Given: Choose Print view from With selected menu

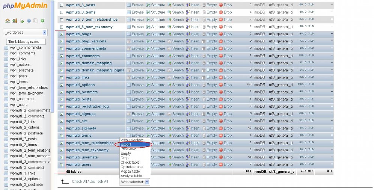Looking at the screenshot, I should [135, 149].
